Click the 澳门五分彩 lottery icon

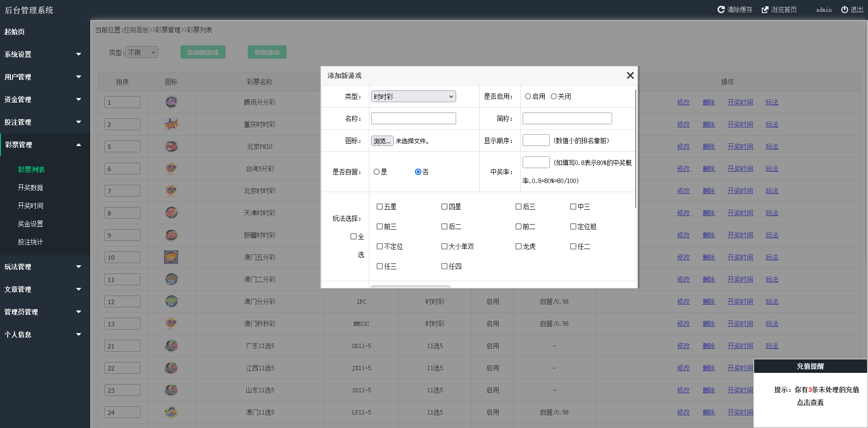(x=171, y=257)
